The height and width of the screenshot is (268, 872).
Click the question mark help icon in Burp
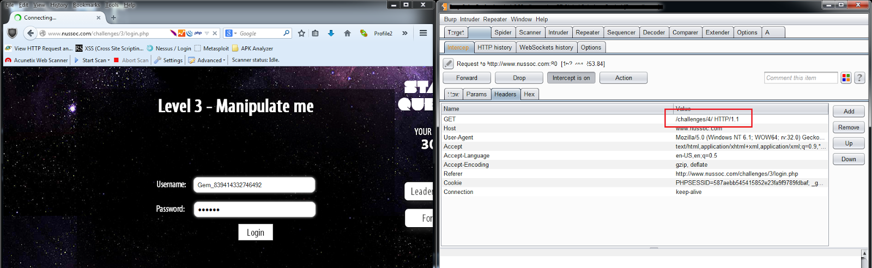[x=859, y=78]
